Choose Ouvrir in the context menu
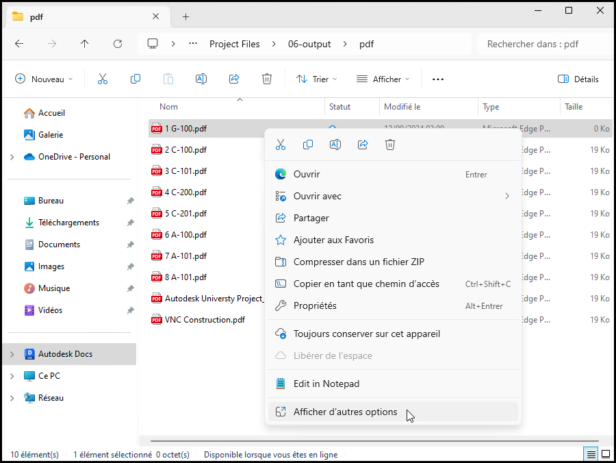The width and height of the screenshot is (616, 463). click(x=393, y=174)
